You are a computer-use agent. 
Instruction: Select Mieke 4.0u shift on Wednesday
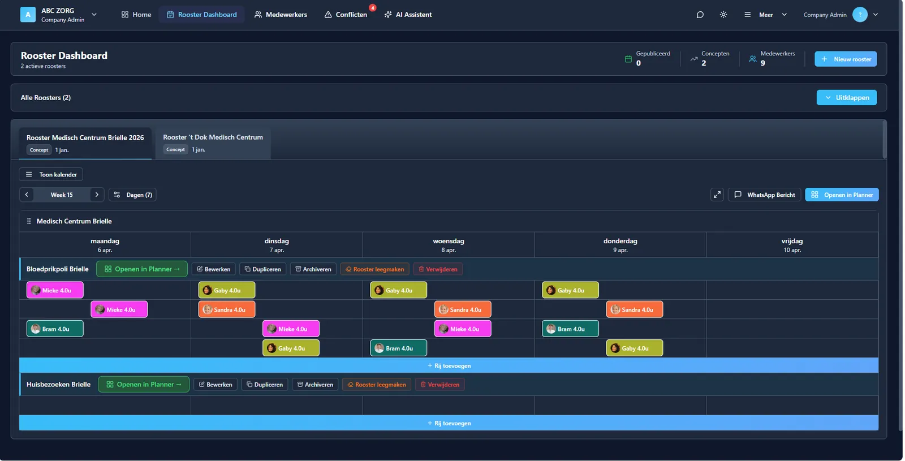pyautogui.click(x=463, y=329)
